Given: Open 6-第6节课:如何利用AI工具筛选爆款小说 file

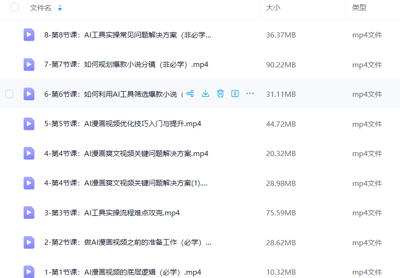Looking at the screenshot, I should 114,94.
